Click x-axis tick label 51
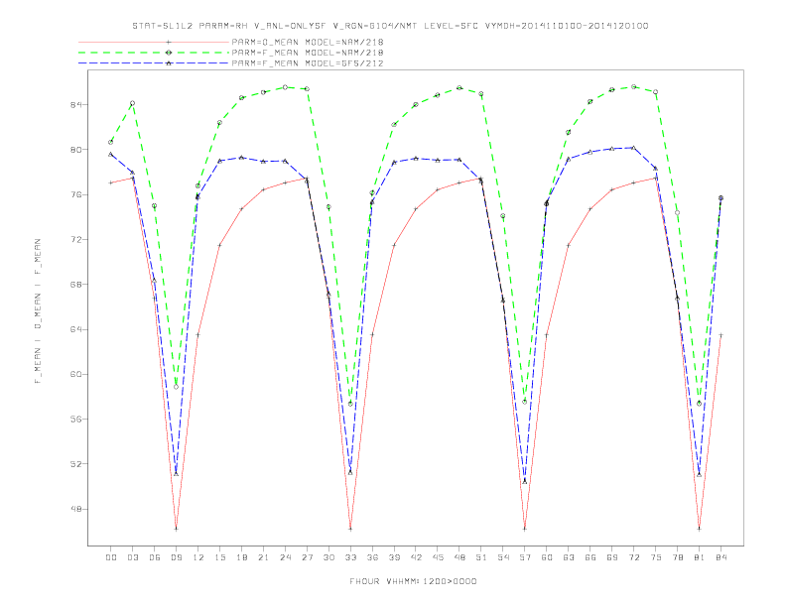786x607 pixels. click(481, 557)
